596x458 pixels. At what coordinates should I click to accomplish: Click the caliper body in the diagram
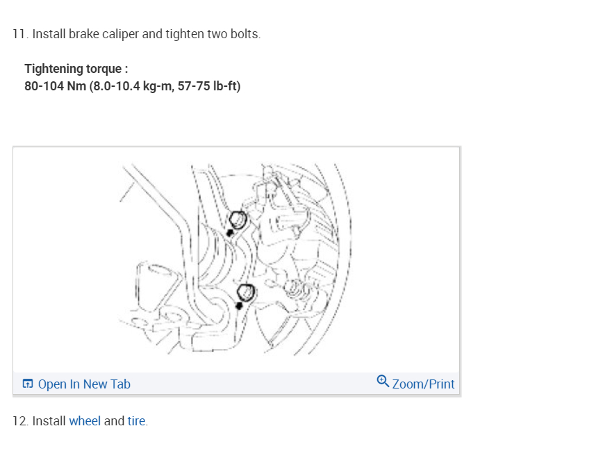click(x=285, y=229)
